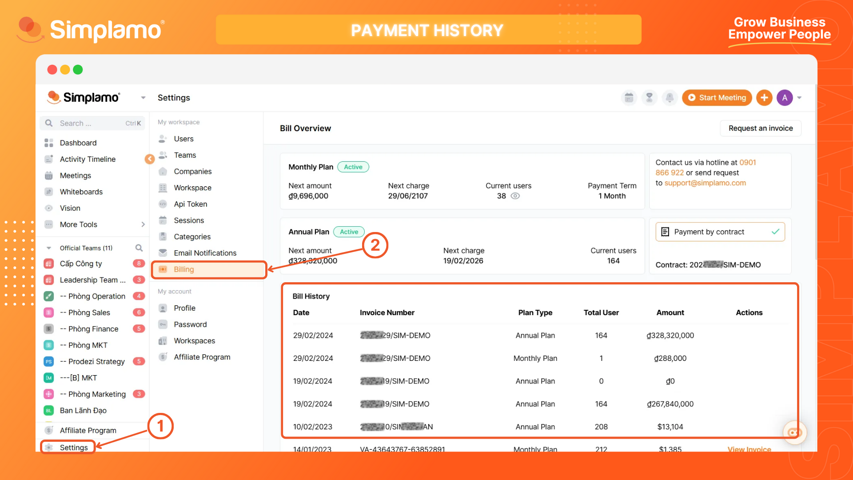
Task: Expand the More Tools chevron
Action: pos(143,224)
